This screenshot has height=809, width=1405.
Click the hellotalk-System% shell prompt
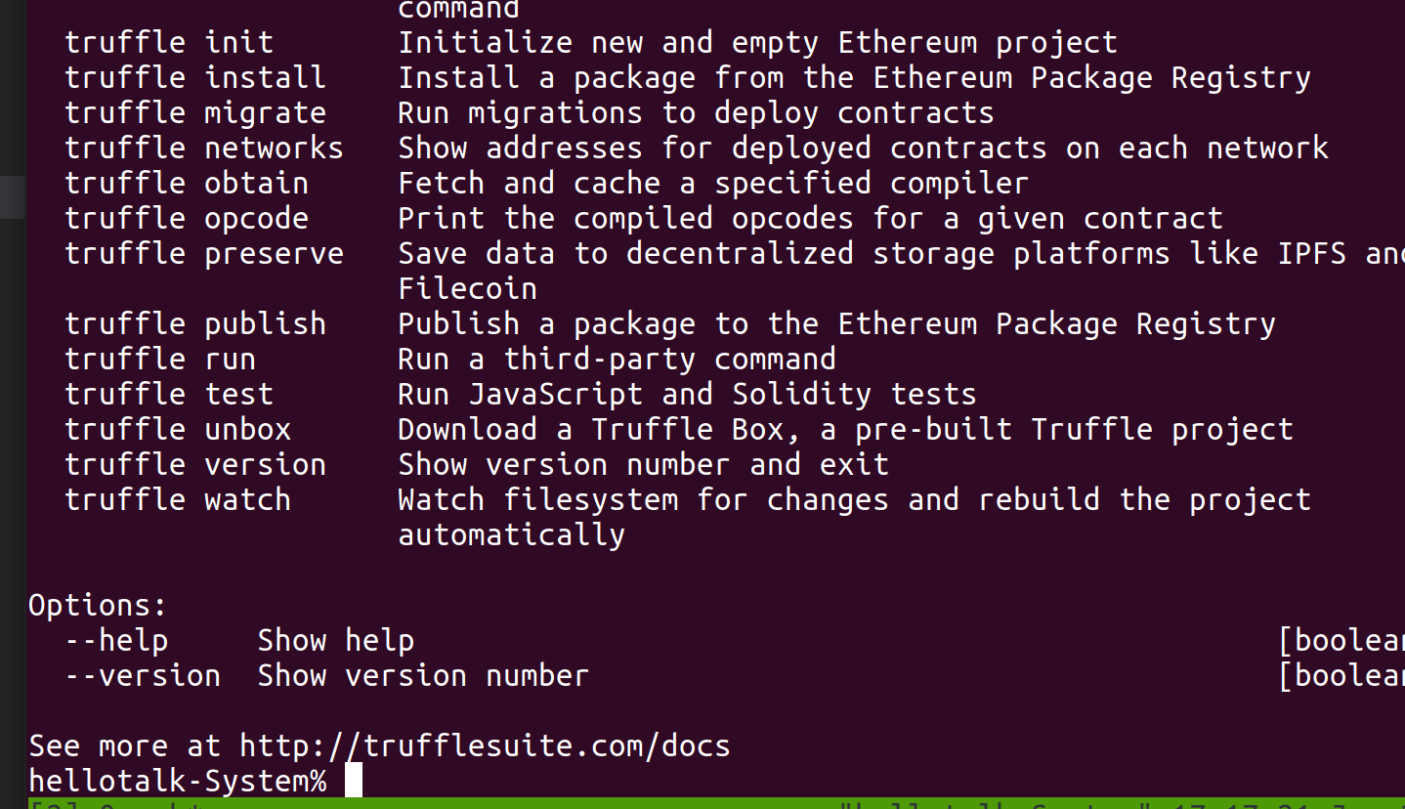(x=178, y=782)
